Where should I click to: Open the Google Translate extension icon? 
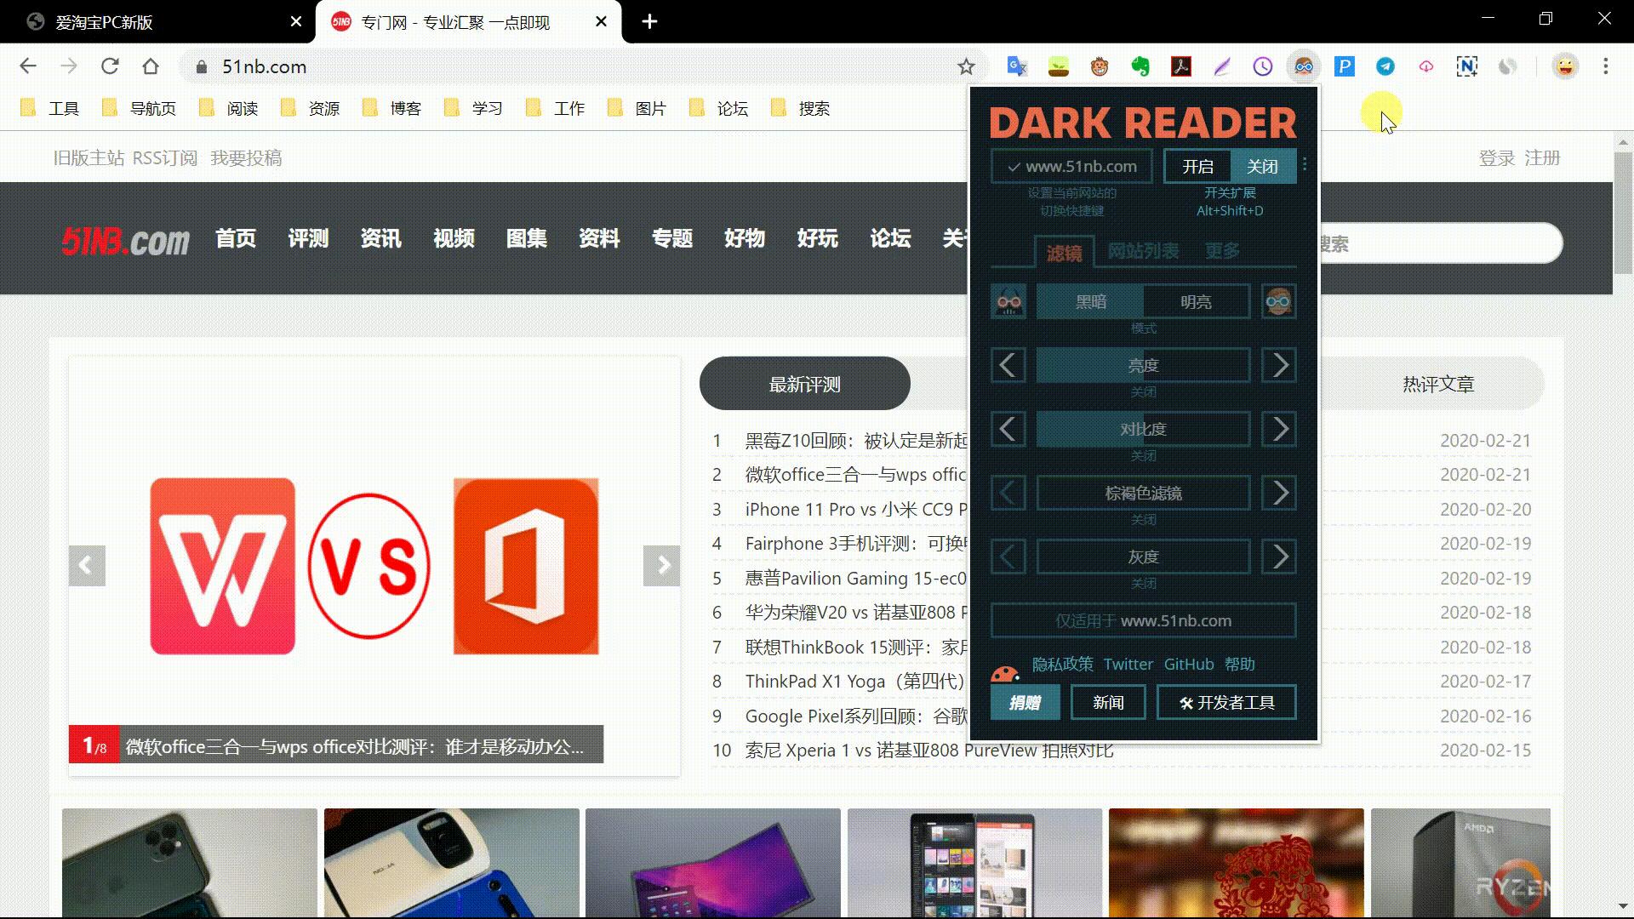1017,66
